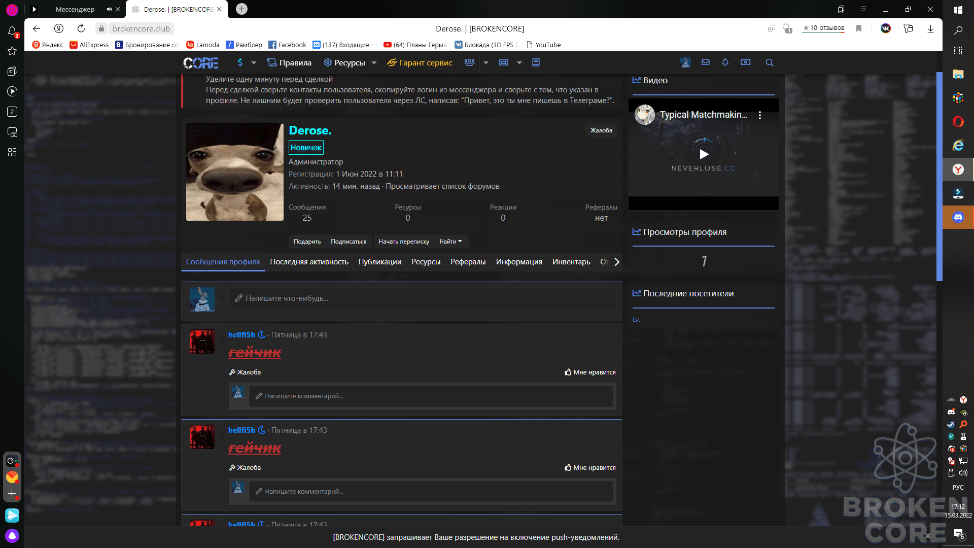Play the Typical Matchmaking video
The image size is (974, 548).
click(x=704, y=154)
